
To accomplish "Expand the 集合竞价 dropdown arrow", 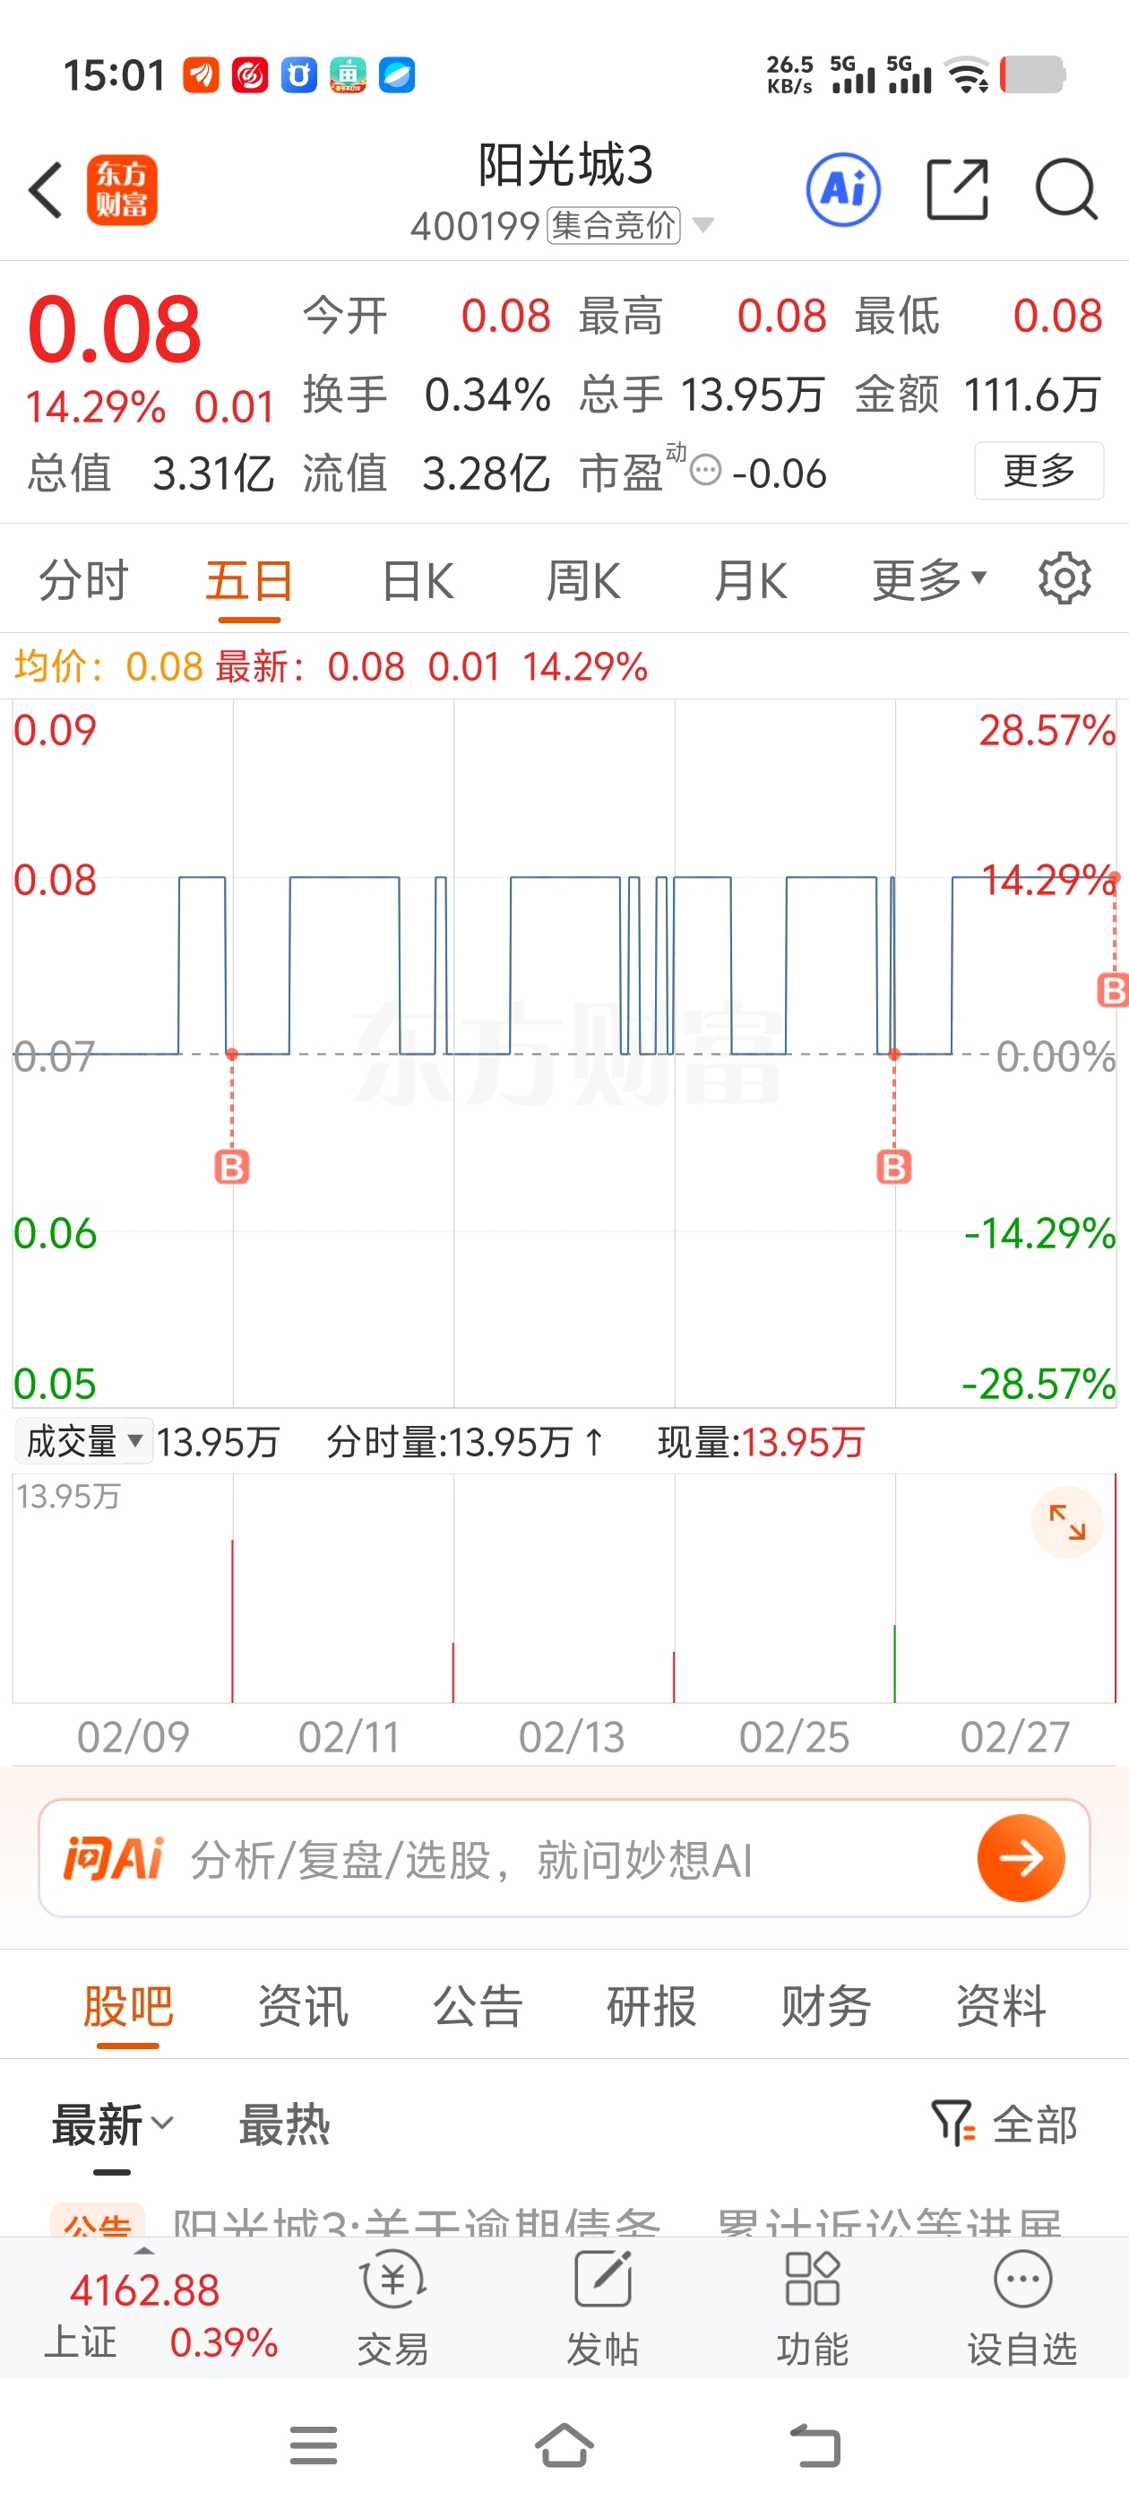I will click(702, 225).
